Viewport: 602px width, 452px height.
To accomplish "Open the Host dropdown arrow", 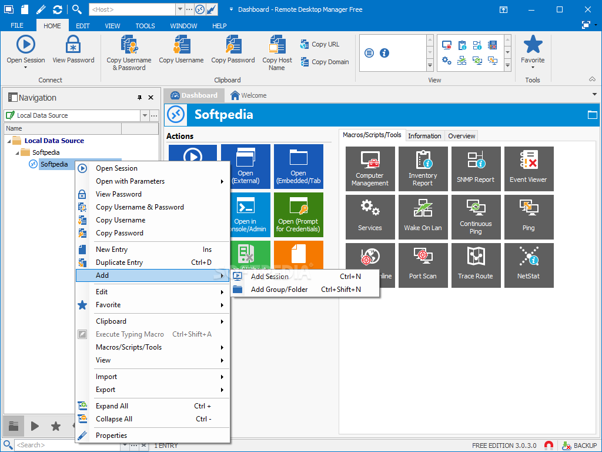I will pyautogui.click(x=180, y=9).
